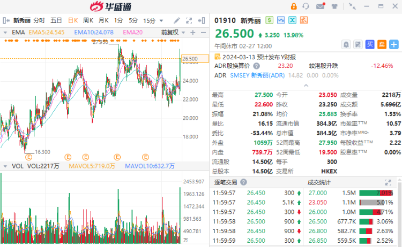Click the trade statistics row for 27.000
Viewport: 402px width, 247px height.
351,193
